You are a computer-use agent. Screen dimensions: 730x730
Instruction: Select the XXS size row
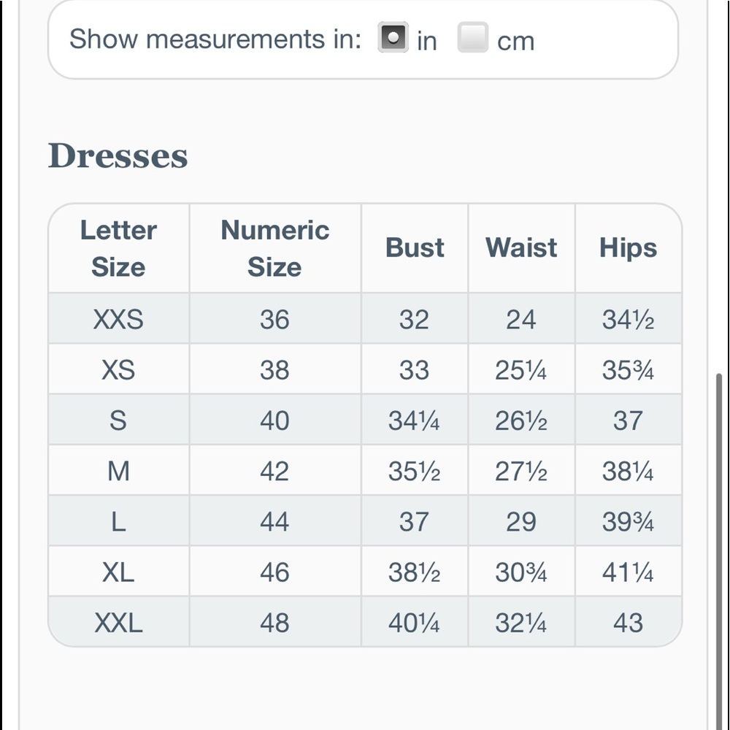(x=365, y=319)
